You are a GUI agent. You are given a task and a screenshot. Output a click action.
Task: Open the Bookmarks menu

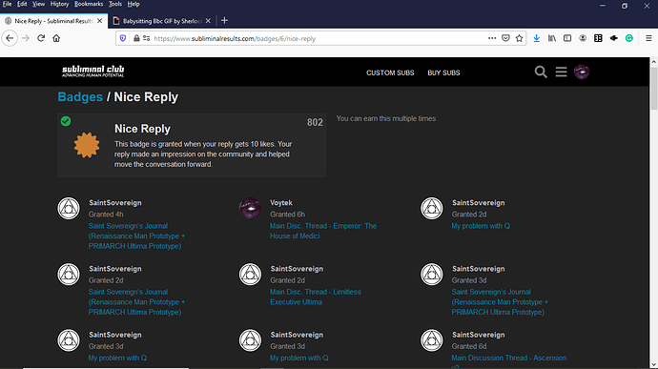tap(89, 4)
